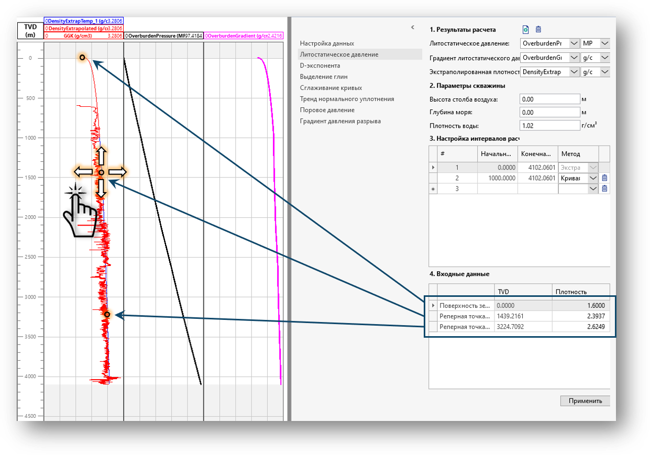Select density cell 1.6000
650x455 pixels.
click(x=581, y=306)
